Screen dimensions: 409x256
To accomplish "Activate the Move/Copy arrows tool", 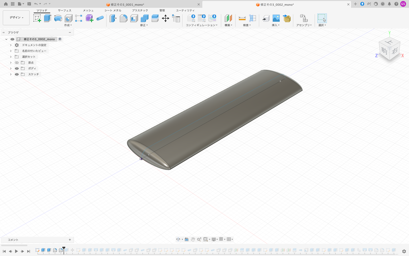I will pyautogui.click(x=165, y=18).
